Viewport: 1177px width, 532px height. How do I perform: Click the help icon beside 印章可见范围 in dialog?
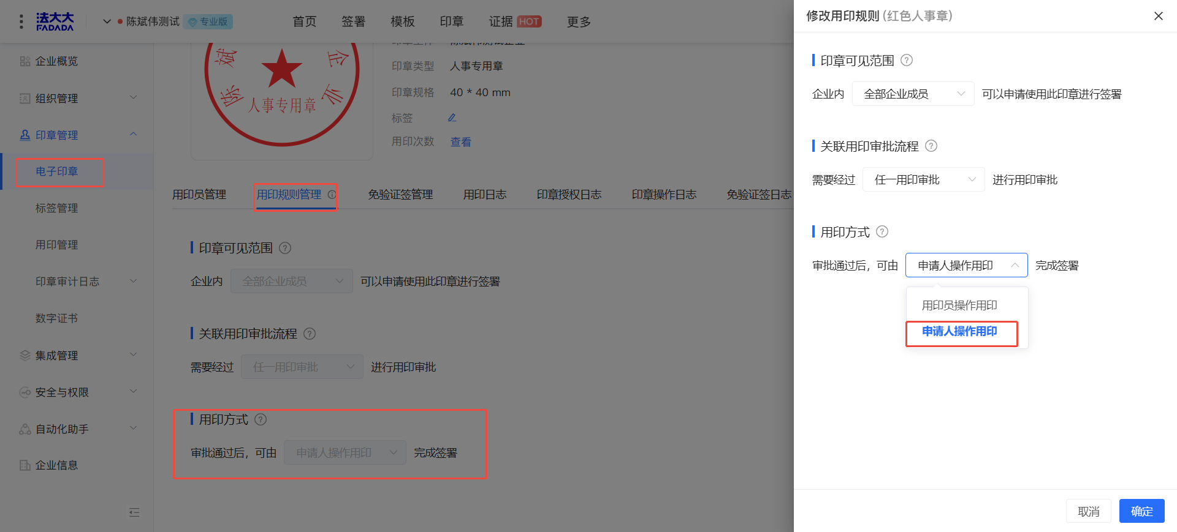click(907, 60)
